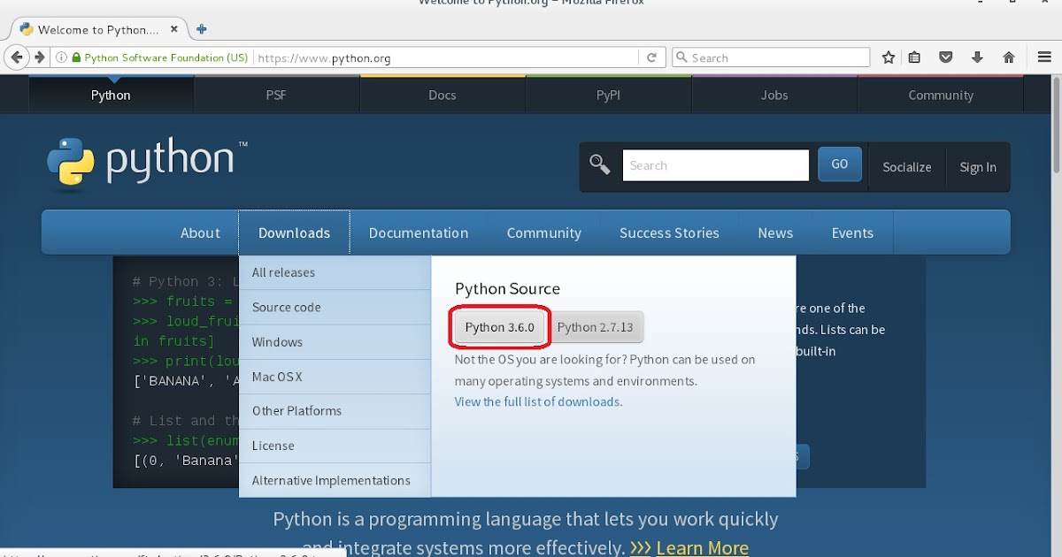Viewport: 1062px width, 557px height.
Task: Click the Python Source heading text
Action: pos(507,288)
